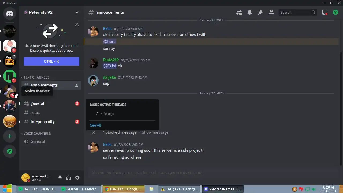Click the @Exist mention in Rudo219's message
The width and height of the screenshot is (343, 193).
click(x=110, y=66)
